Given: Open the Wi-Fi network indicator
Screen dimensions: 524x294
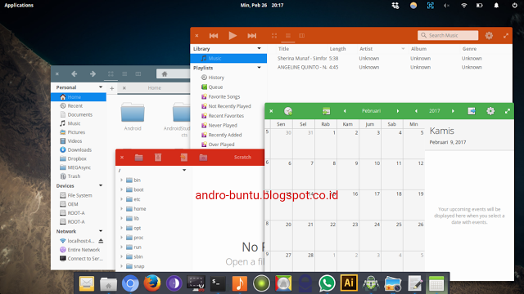Looking at the screenshot, I should tap(464, 6).
